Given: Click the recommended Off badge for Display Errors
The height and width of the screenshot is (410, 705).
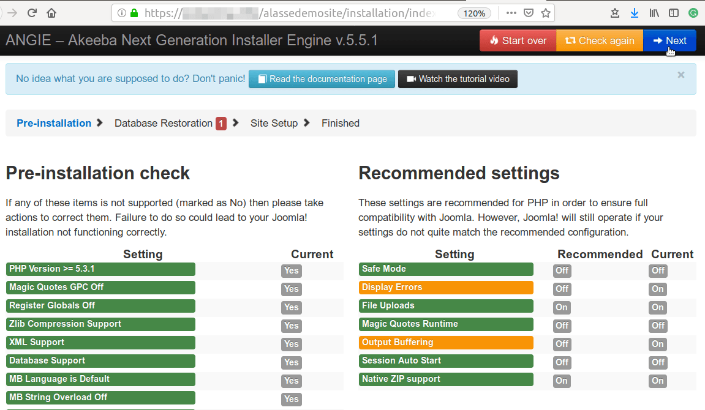Looking at the screenshot, I should tap(562, 289).
